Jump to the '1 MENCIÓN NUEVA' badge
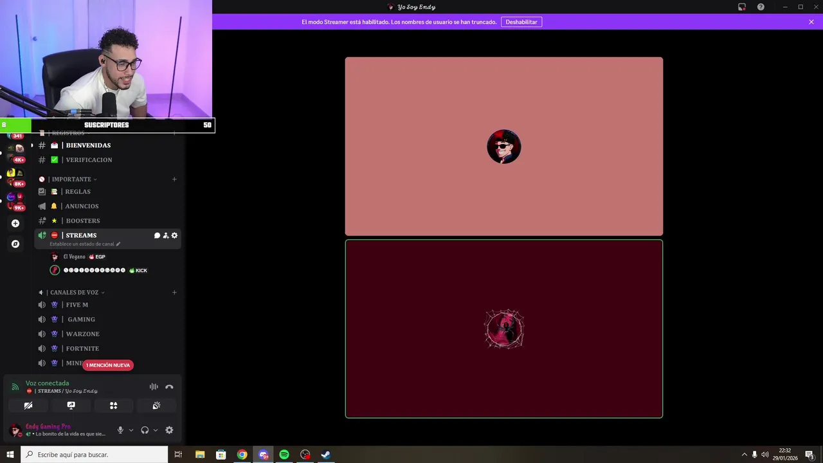 [x=108, y=365]
